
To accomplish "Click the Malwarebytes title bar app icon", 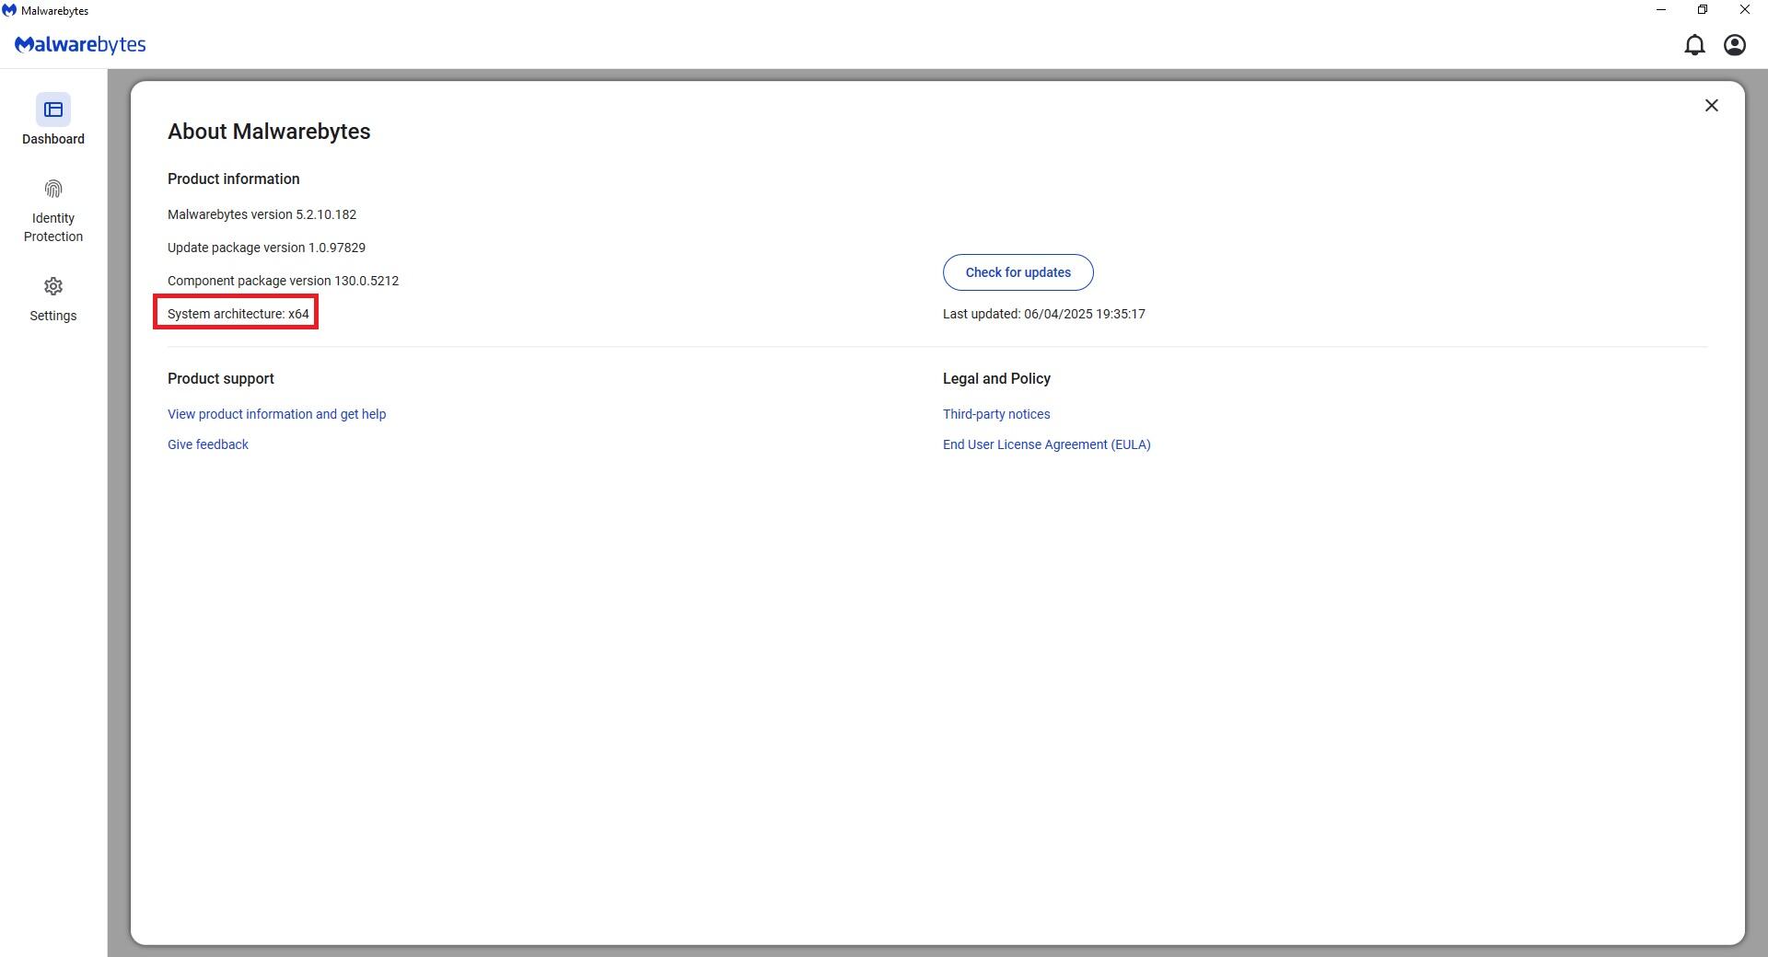I will (x=9, y=10).
